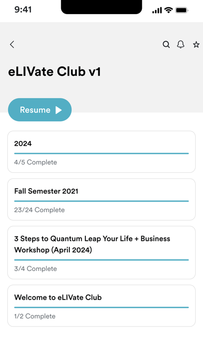Screen dimensions: 203x362
Task: Tap the 9:41 clock in status bar
Action: pyautogui.click(x=23, y=10)
